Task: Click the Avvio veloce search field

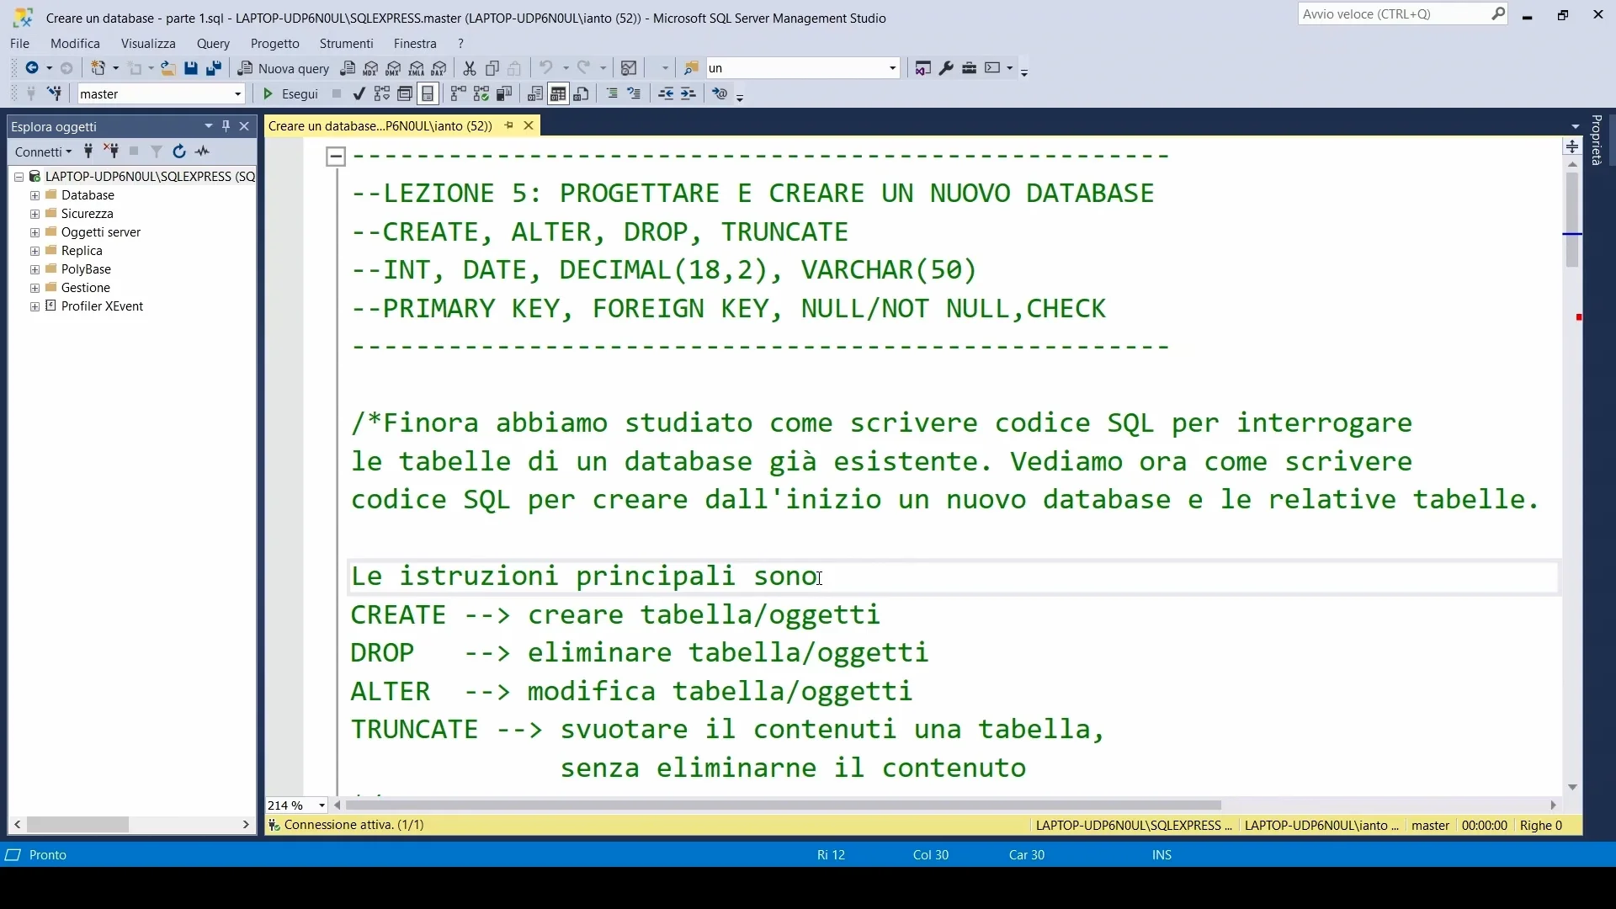Action: click(1393, 14)
